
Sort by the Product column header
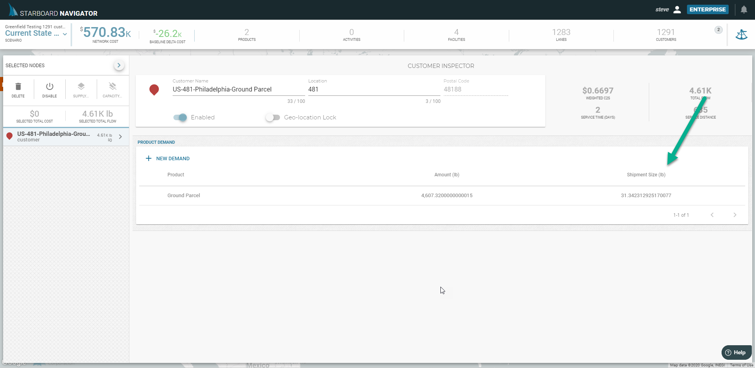pyautogui.click(x=176, y=175)
